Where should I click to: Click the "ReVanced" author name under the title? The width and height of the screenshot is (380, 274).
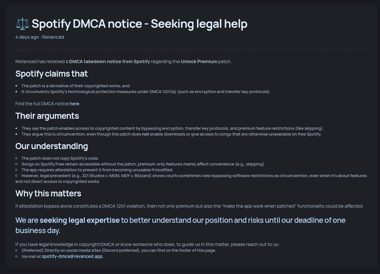(53, 37)
